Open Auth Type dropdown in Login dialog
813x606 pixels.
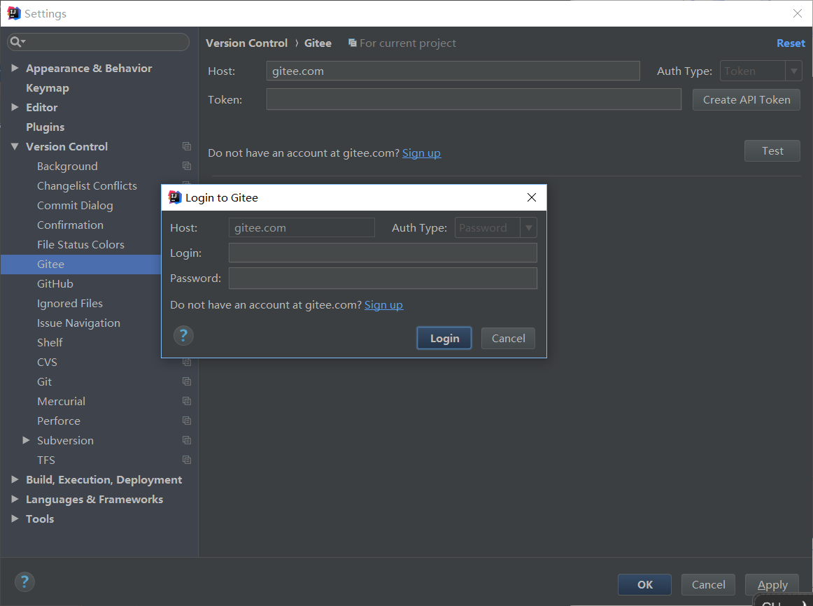[x=528, y=227]
